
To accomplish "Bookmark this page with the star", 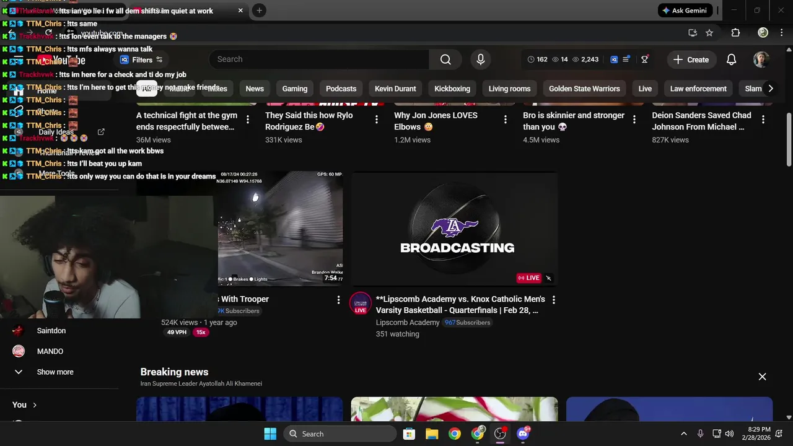I will coord(709,33).
